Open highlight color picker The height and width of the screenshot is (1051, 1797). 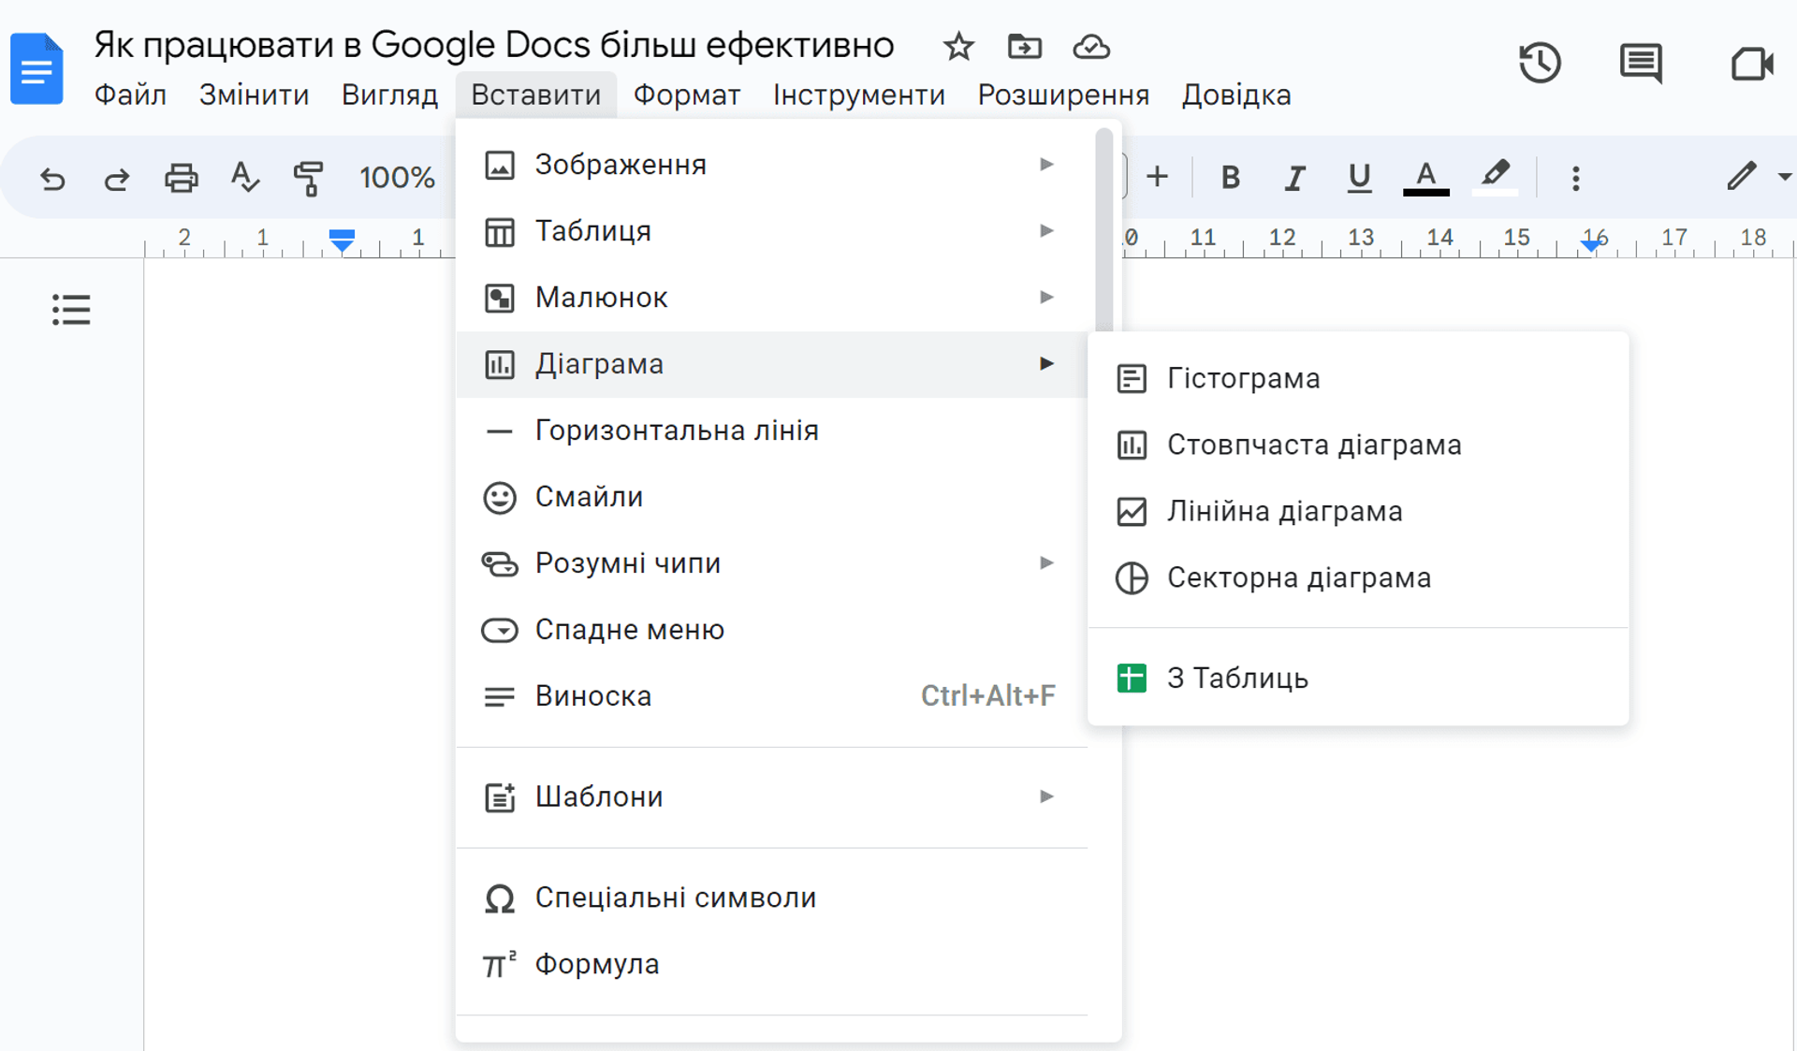click(x=1495, y=177)
